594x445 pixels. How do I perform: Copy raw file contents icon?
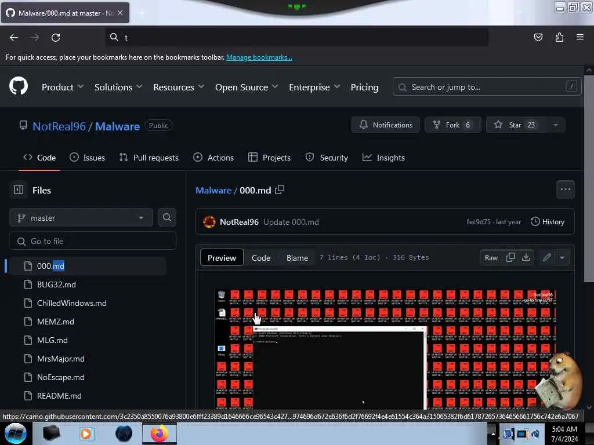(510, 257)
